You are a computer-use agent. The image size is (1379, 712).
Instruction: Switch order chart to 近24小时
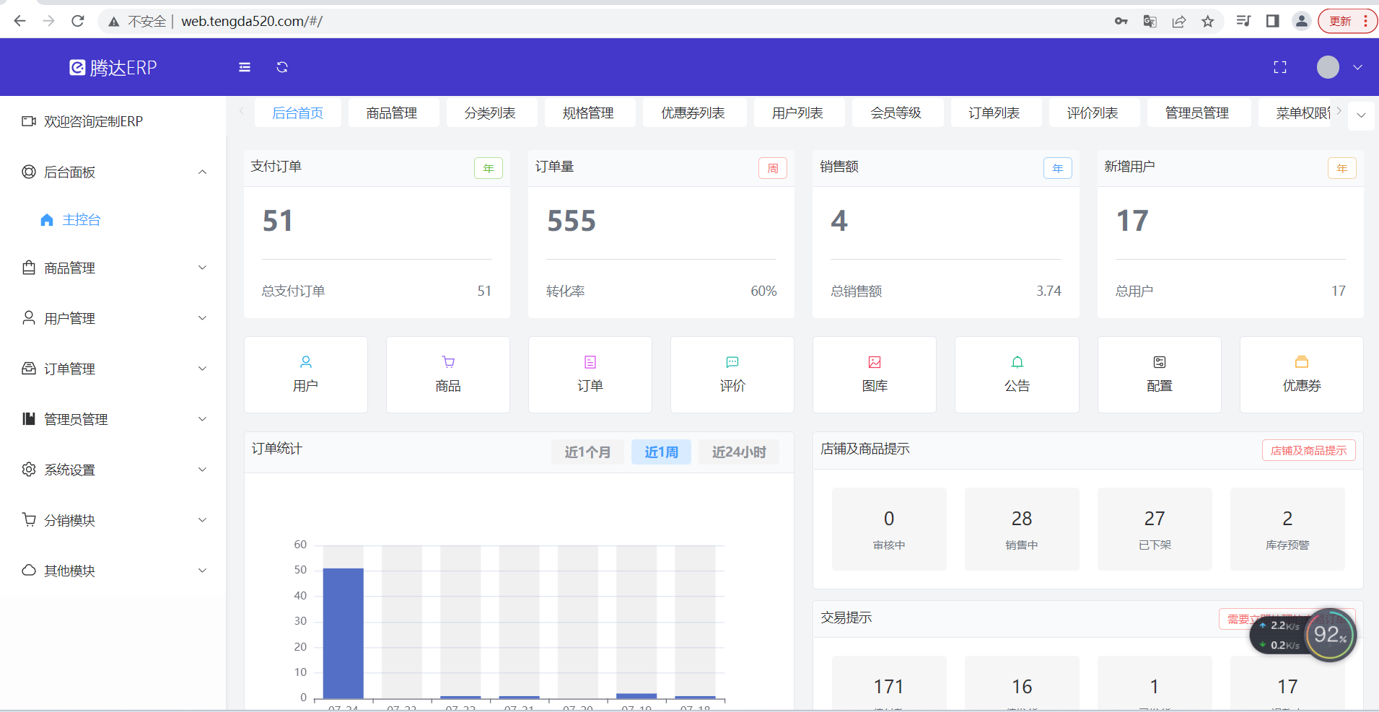738,452
